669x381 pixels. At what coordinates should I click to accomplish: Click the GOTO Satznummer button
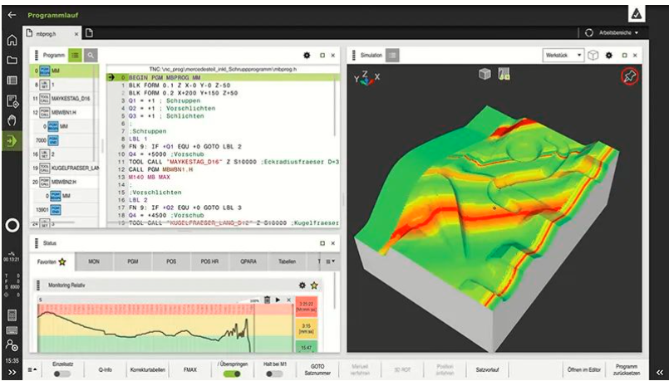pos(317,369)
